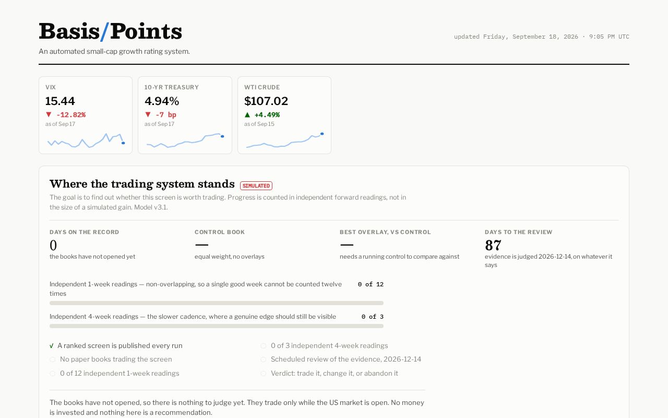
Task: Click the $107.02 crude price
Action: point(266,101)
